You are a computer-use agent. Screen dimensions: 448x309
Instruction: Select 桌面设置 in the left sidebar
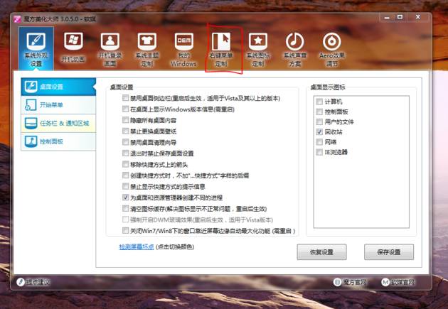[58, 87]
